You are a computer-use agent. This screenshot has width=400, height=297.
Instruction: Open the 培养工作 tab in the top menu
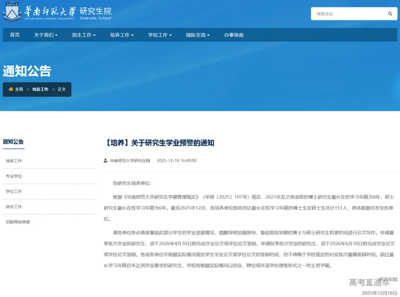[120, 35]
